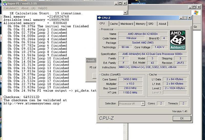Click the Version 1.41 label
The height and width of the screenshot is (140, 205).
pos(180,111)
